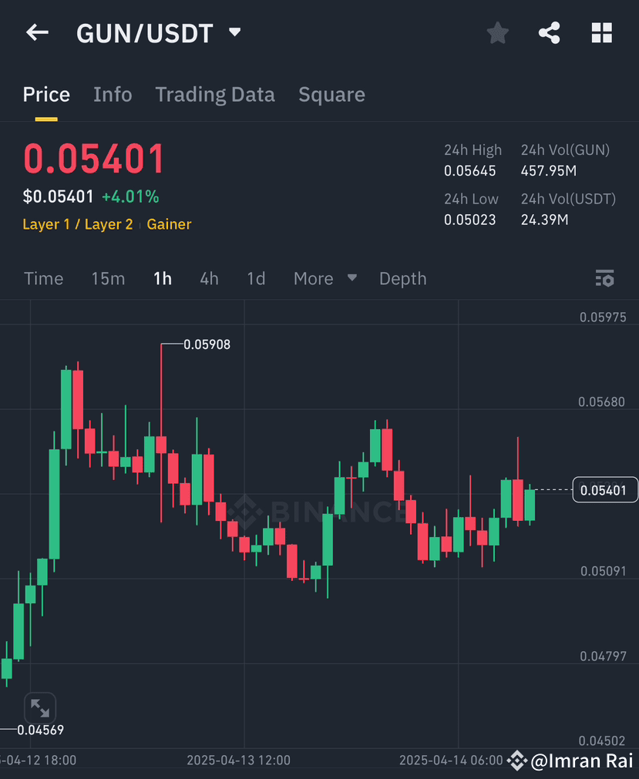Open the Square tab
639x779 pixels.
[331, 94]
